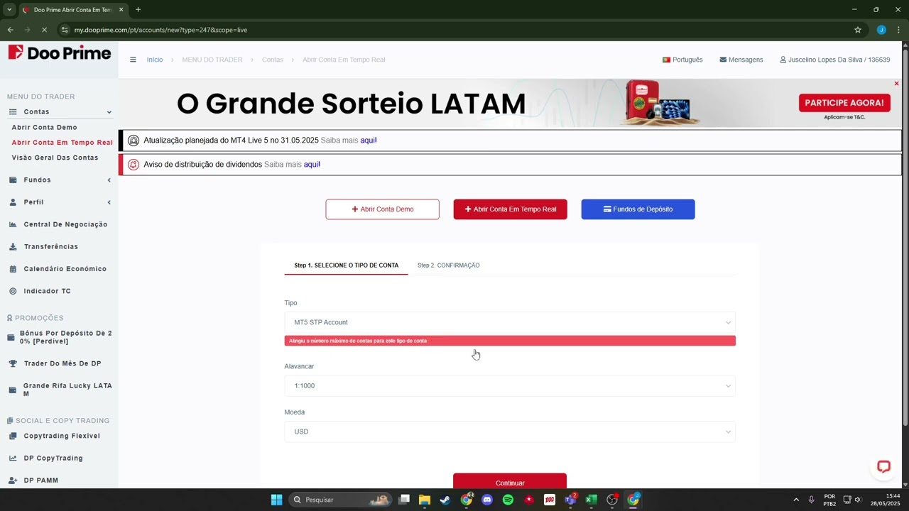Open Spotify from taskbar
The height and width of the screenshot is (511, 909).
508,500
